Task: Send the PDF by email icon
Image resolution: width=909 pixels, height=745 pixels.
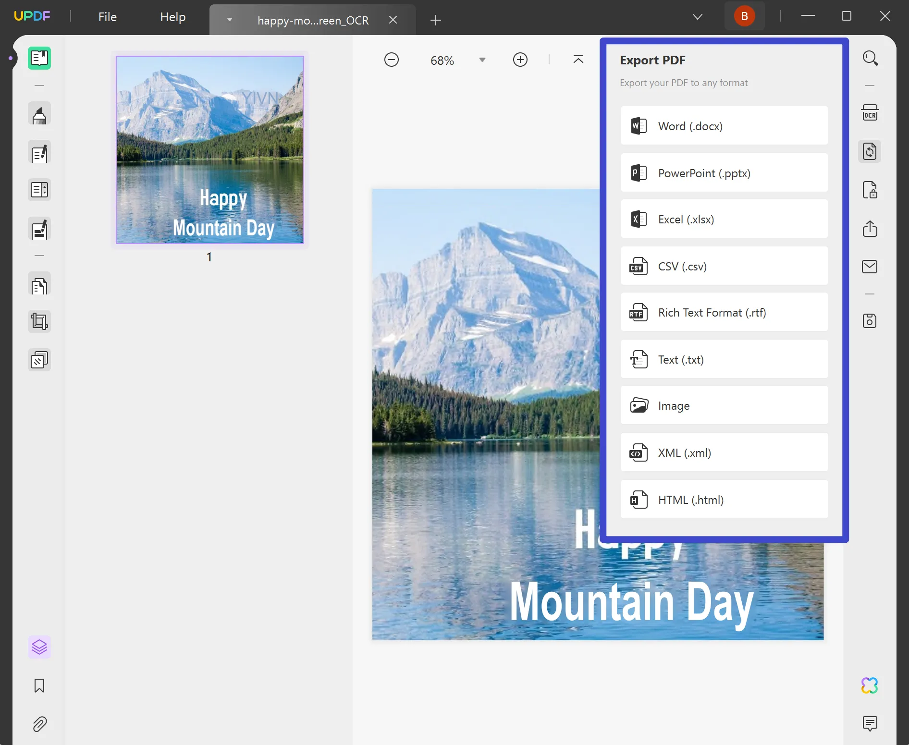Action: pos(870,267)
